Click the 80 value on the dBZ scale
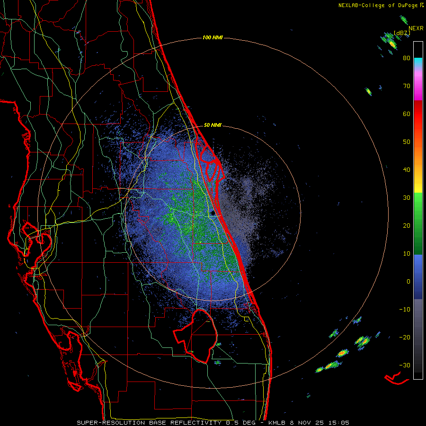426x426 pixels. click(x=407, y=58)
